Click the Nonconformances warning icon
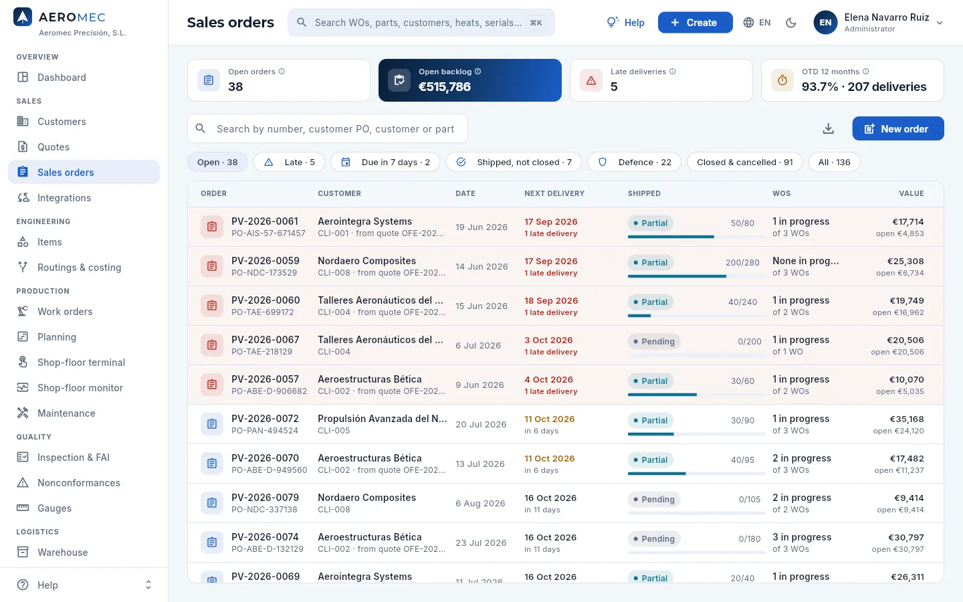This screenshot has width=963, height=602. (x=23, y=483)
